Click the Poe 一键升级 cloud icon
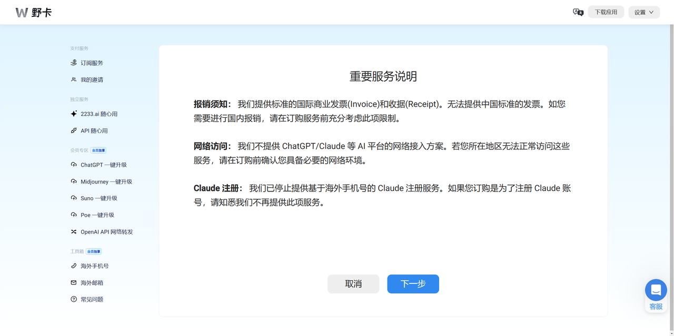 point(74,215)
